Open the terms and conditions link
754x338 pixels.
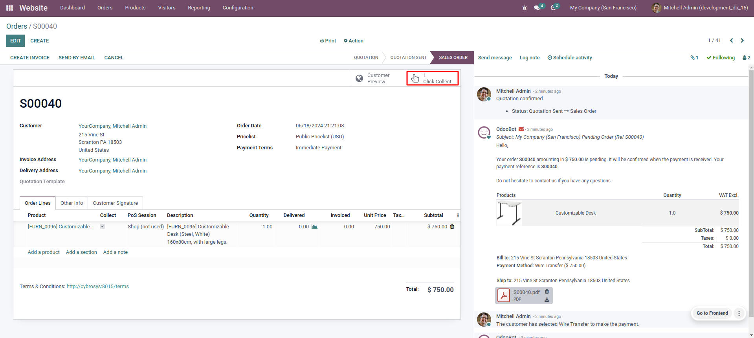point(97,287)
